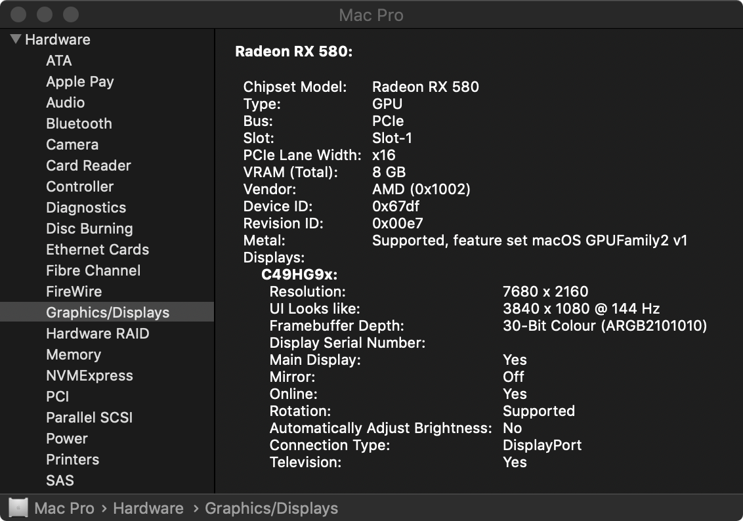Open the NVMExpress section
The height and width of the screenshot is (521, 743).
89,375
